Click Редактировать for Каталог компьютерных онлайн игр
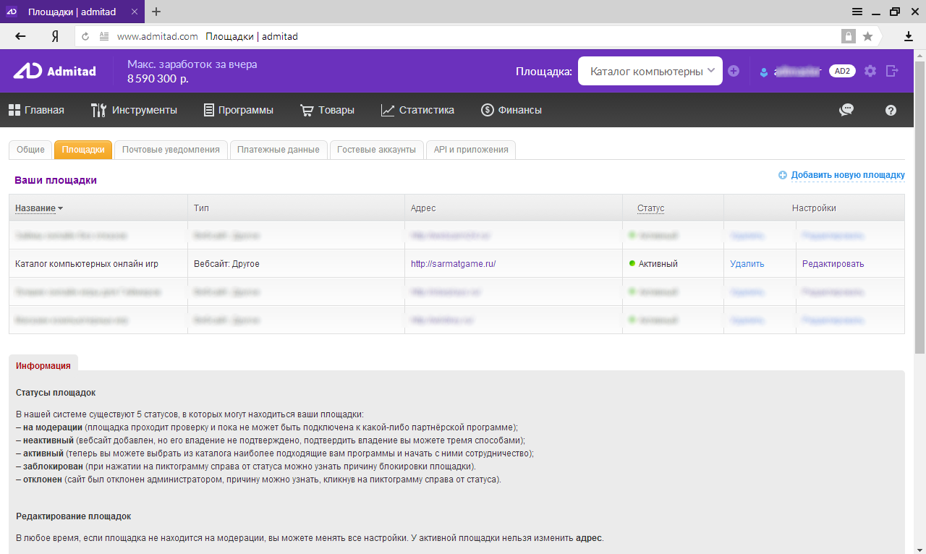Image resolution: width=926 pixels, height=554 pixels. (x=833, y=264)
